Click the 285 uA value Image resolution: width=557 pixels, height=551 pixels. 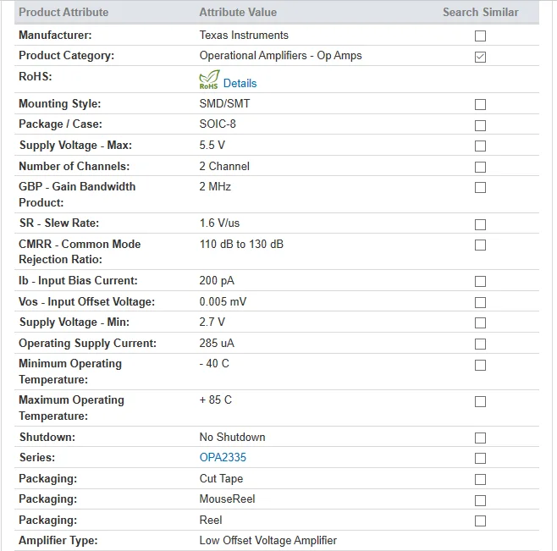pos(217,343)
